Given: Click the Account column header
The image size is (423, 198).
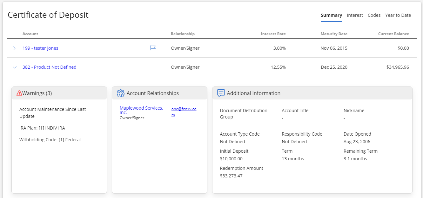Looking at the screenshot, I should coord(30,34).
